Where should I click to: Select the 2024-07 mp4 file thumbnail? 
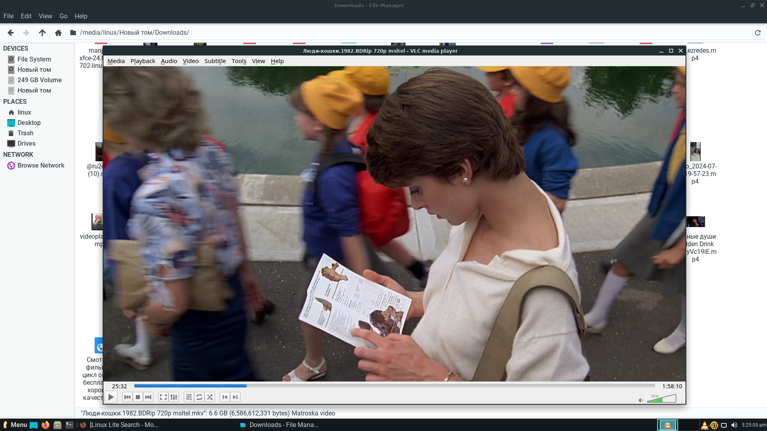pyautogui.click(x=695, y=152)
